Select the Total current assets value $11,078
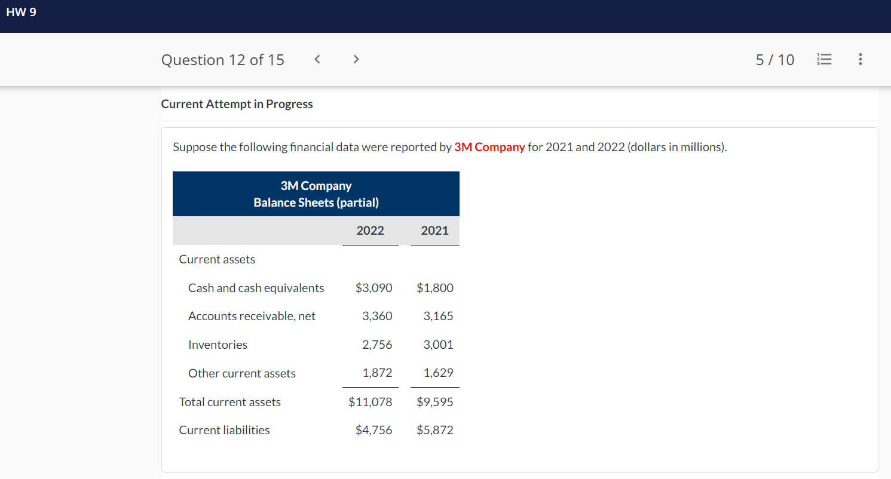 371,402
